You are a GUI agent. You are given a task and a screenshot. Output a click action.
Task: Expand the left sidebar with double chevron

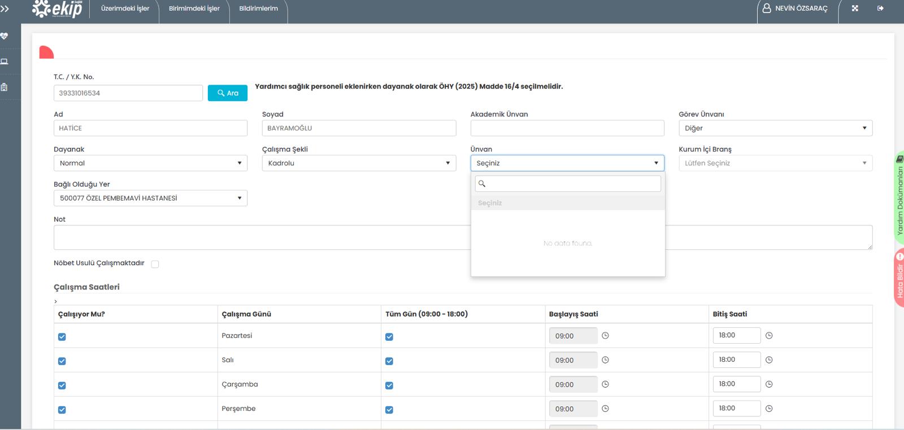point(5,9)
